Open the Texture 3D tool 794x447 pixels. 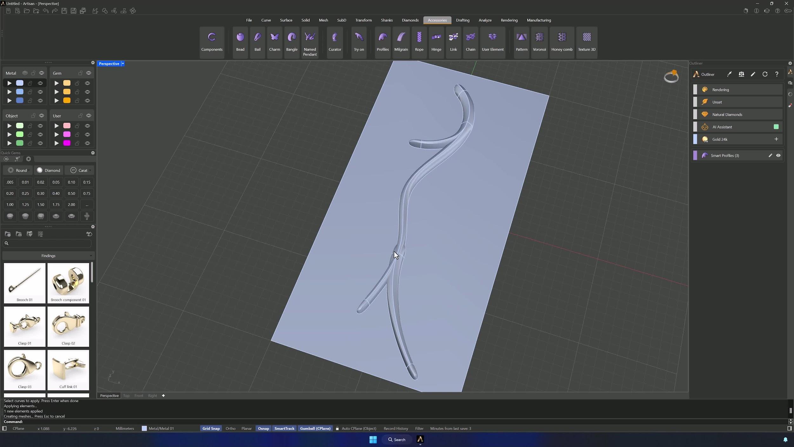587,42
